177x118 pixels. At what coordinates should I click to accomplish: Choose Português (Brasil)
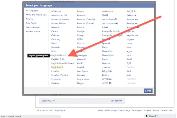coord(111,31)
